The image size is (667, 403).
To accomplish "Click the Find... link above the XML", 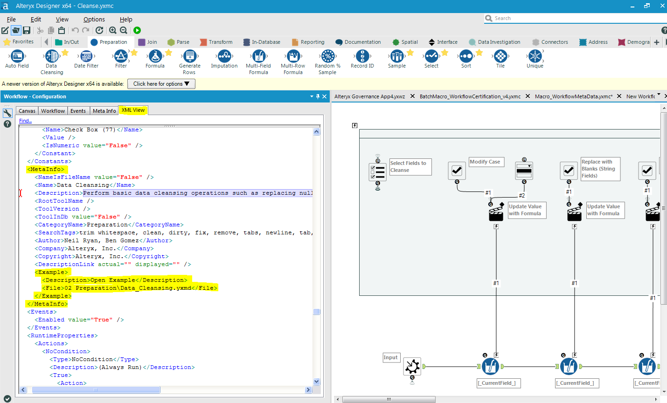I will [x=25, y=120].
